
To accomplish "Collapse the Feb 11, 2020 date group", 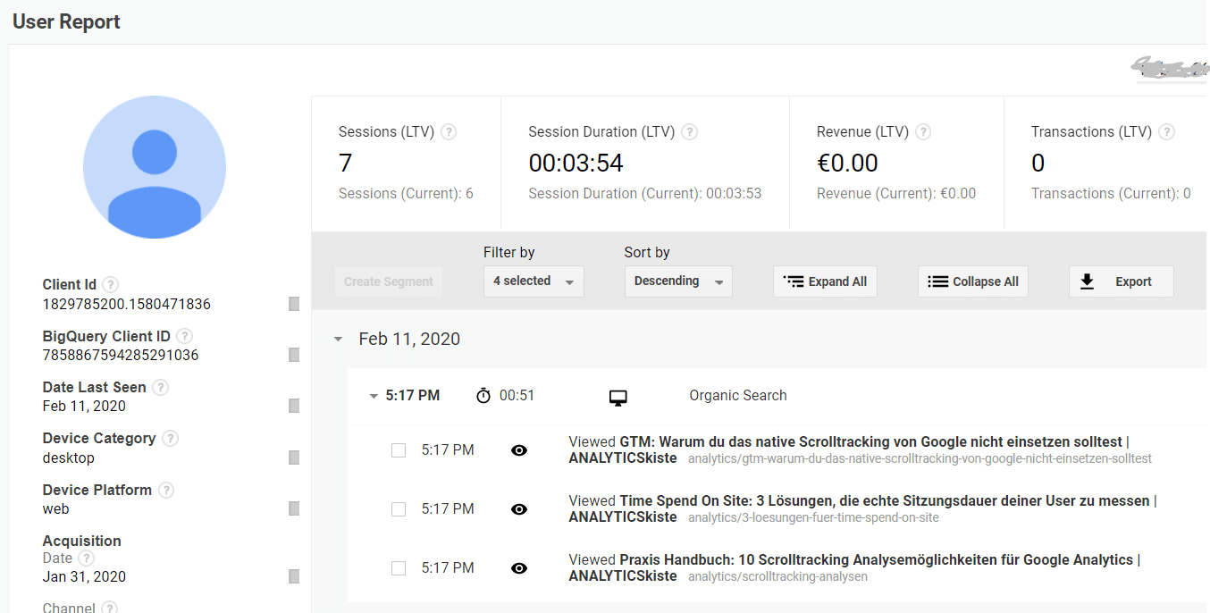I will click(338, 340).
